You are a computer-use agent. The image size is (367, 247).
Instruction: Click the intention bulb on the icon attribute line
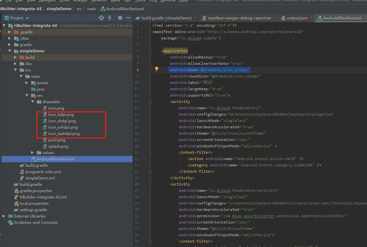[x=157, y=69]
